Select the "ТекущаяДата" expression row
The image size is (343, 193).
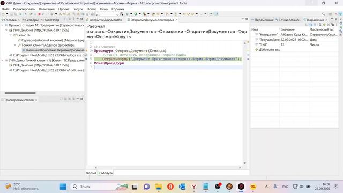point(294,40)
